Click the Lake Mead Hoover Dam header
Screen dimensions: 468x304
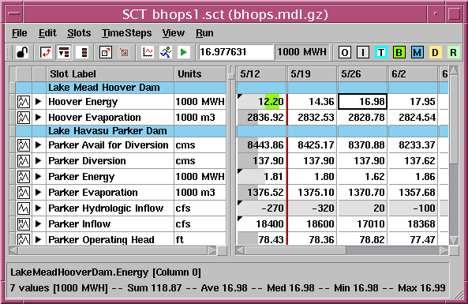[x=104, y=88]
